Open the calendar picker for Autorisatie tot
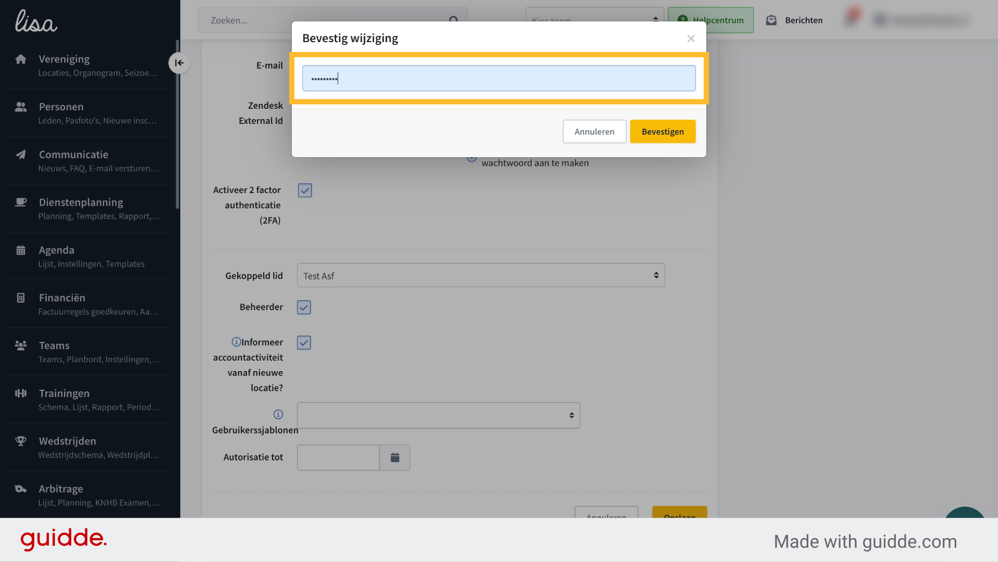Screen dimensions: 998x562 (x=395, y=457)
